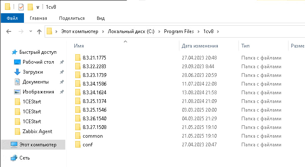Select the 8.3.24.1586 folder
This screenshot has height=167, width=305.
point(94,83)
